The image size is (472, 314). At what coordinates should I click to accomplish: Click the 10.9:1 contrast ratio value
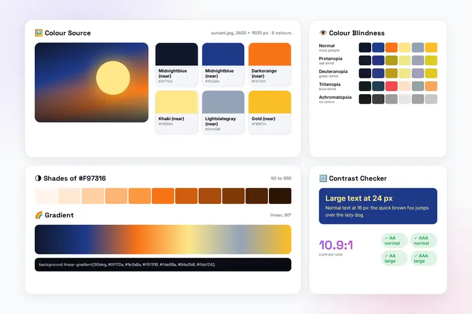coord(336,245)
